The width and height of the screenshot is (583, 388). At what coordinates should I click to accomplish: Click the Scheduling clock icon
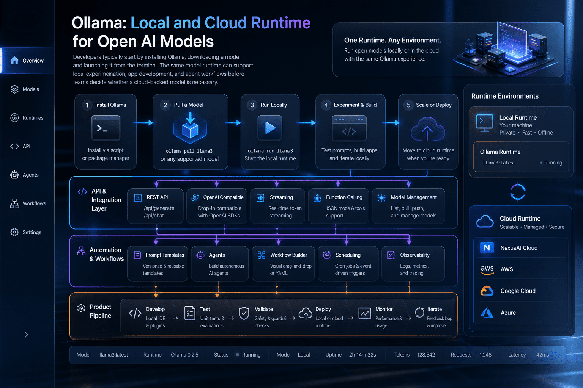pyautogui.click(x=327, y=255)
